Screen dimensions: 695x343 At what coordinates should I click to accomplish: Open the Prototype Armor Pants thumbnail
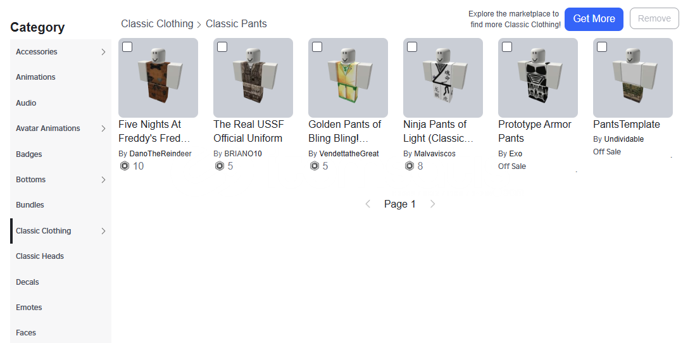(x=538, y=78)
